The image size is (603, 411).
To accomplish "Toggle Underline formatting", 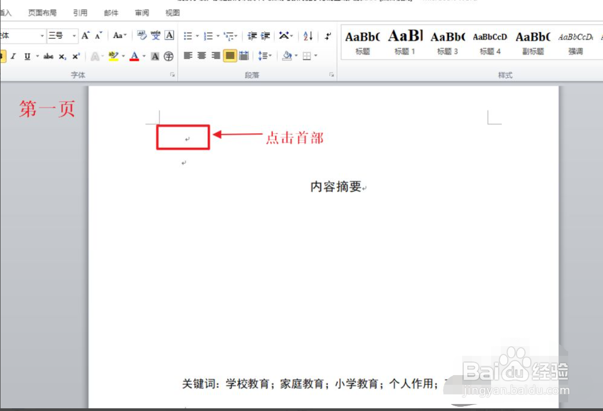I will coord(27,56).
